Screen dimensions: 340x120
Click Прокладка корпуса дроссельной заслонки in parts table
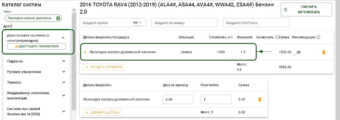(116, 99)
